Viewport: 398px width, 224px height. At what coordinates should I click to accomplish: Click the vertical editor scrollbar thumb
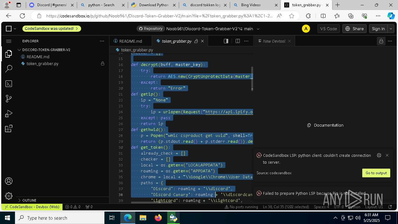[252, 78]
